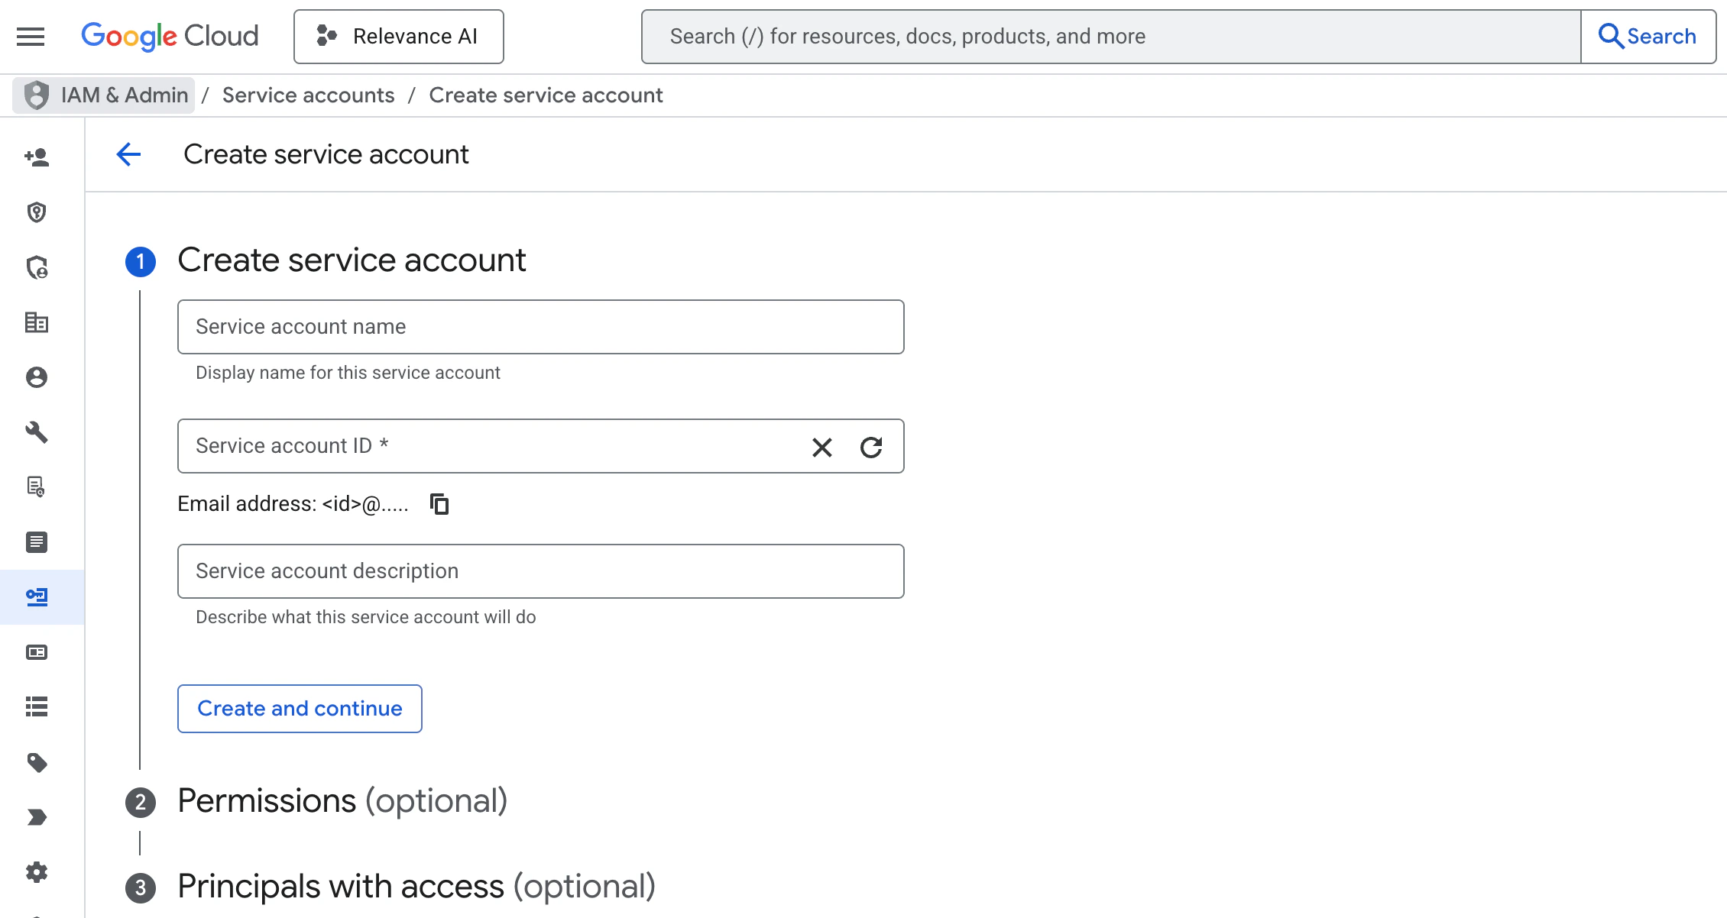Image resolution: width=1727 pixels, height=918 pixels.
Task: Clear the Service account ID field
Action: click(x=822, y=448)
